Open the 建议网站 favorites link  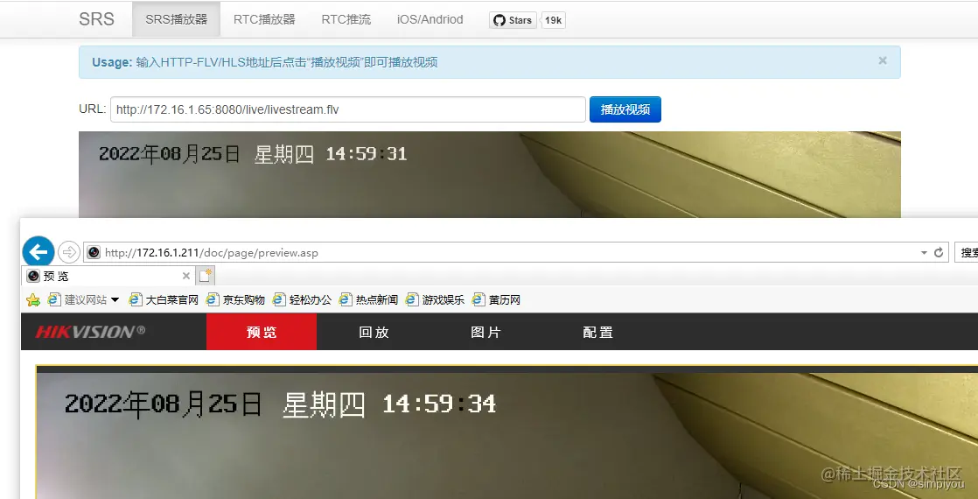(77, 300)
